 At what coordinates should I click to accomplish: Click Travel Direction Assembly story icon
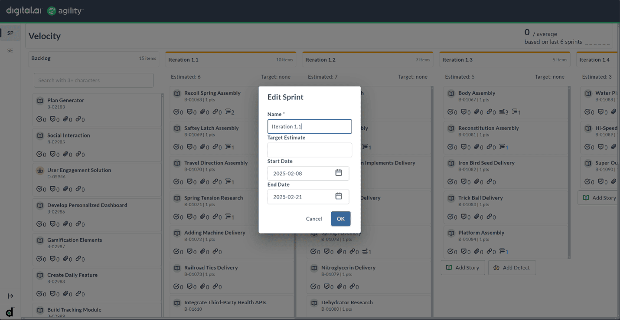[x=177, y=163]
